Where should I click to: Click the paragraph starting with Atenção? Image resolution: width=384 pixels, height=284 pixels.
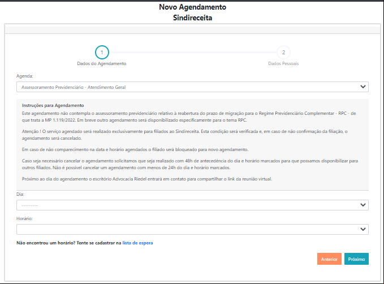(x=185, y=135)
